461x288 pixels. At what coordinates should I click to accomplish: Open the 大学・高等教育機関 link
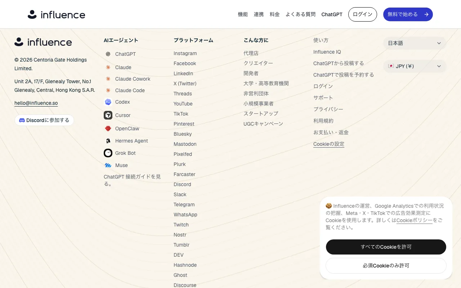point(266,83)
